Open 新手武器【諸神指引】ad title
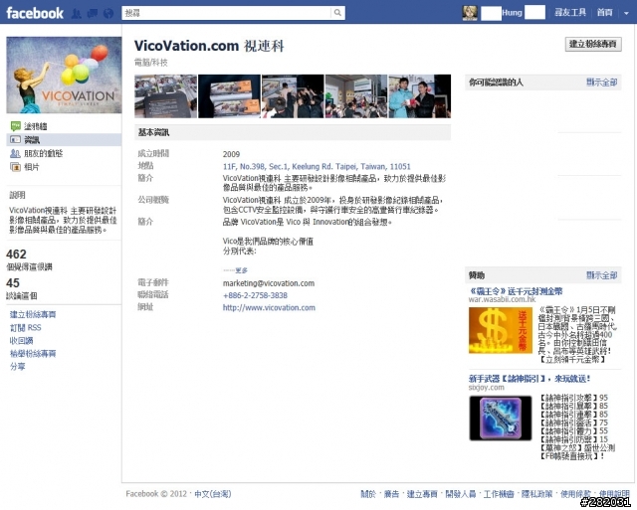 530,379
